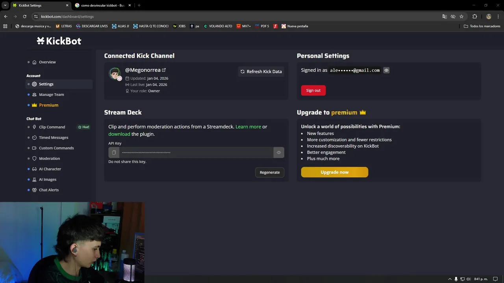Bookmark this page with star icon

[461, 17]
